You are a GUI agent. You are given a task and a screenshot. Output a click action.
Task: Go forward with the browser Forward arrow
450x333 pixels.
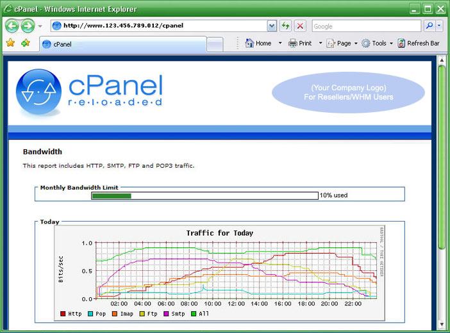coord(28,26)
